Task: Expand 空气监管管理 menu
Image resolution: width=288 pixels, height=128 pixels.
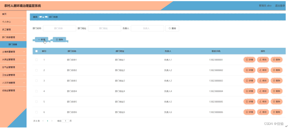Action: 13,67
